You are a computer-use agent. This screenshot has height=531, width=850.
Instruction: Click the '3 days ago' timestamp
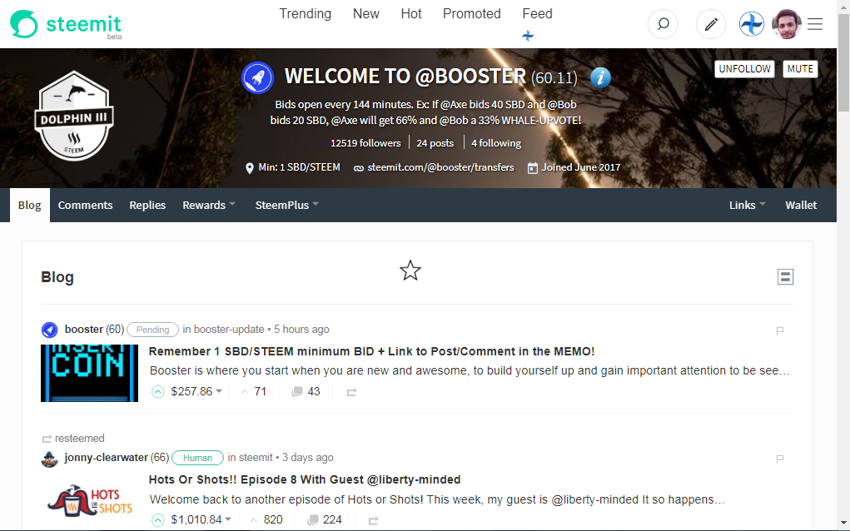point(308,457)
